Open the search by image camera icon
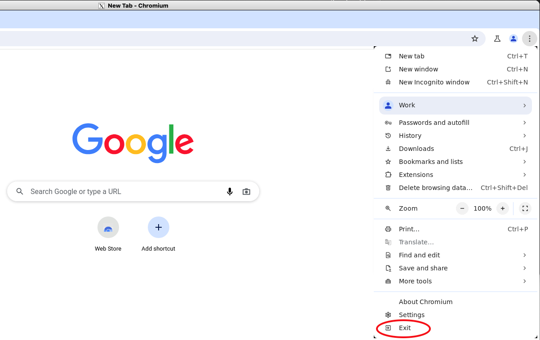The image size is (540, 340). click(246, 191)
